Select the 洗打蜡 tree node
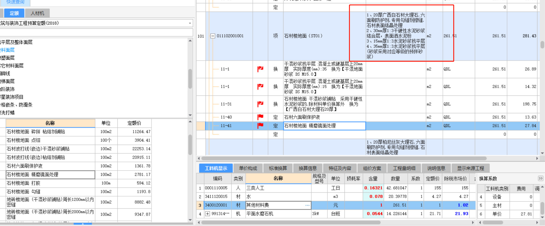 click(x=7, y=113)
